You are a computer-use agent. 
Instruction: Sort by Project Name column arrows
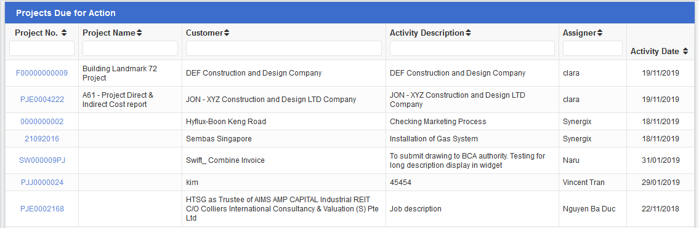[x=139, y=33]
